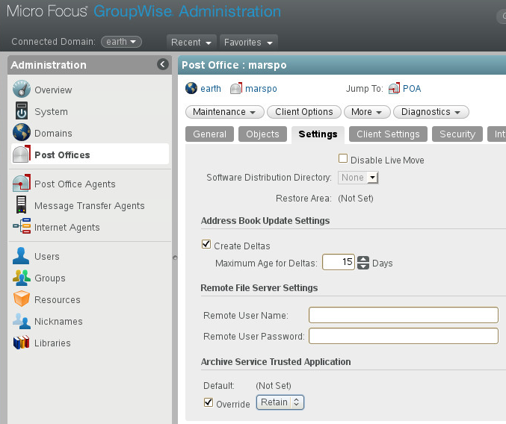This screenshot has height=424, width=506.
Task: Click the Client Options button
Action: [x=303, y=112]
